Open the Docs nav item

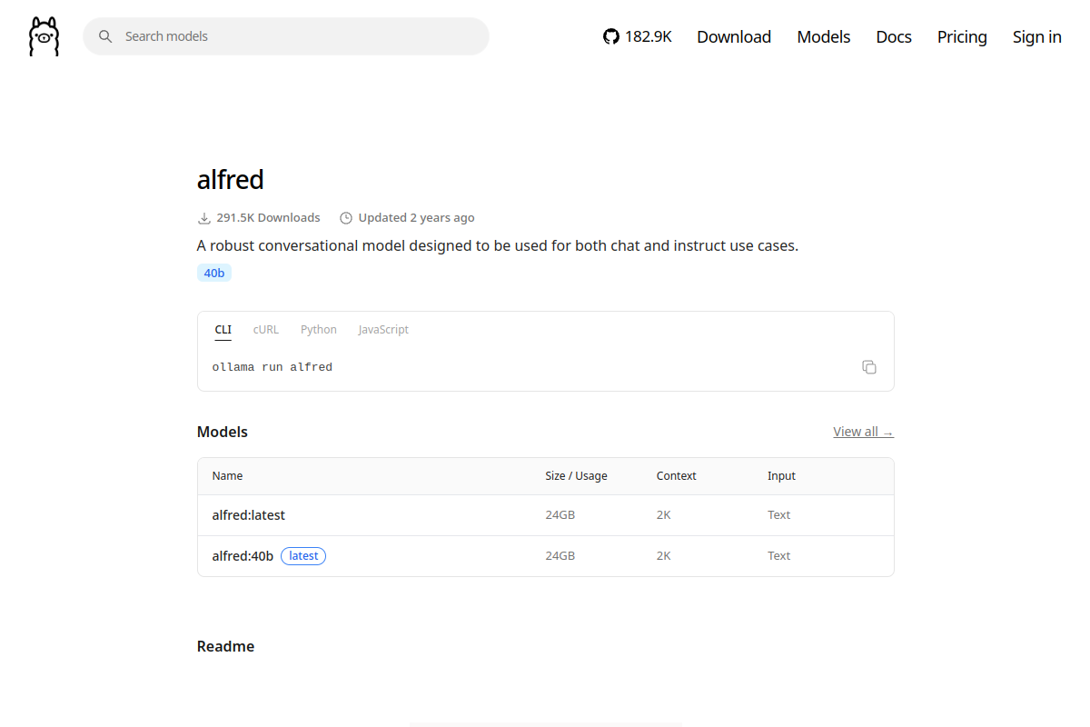point(894,36)
